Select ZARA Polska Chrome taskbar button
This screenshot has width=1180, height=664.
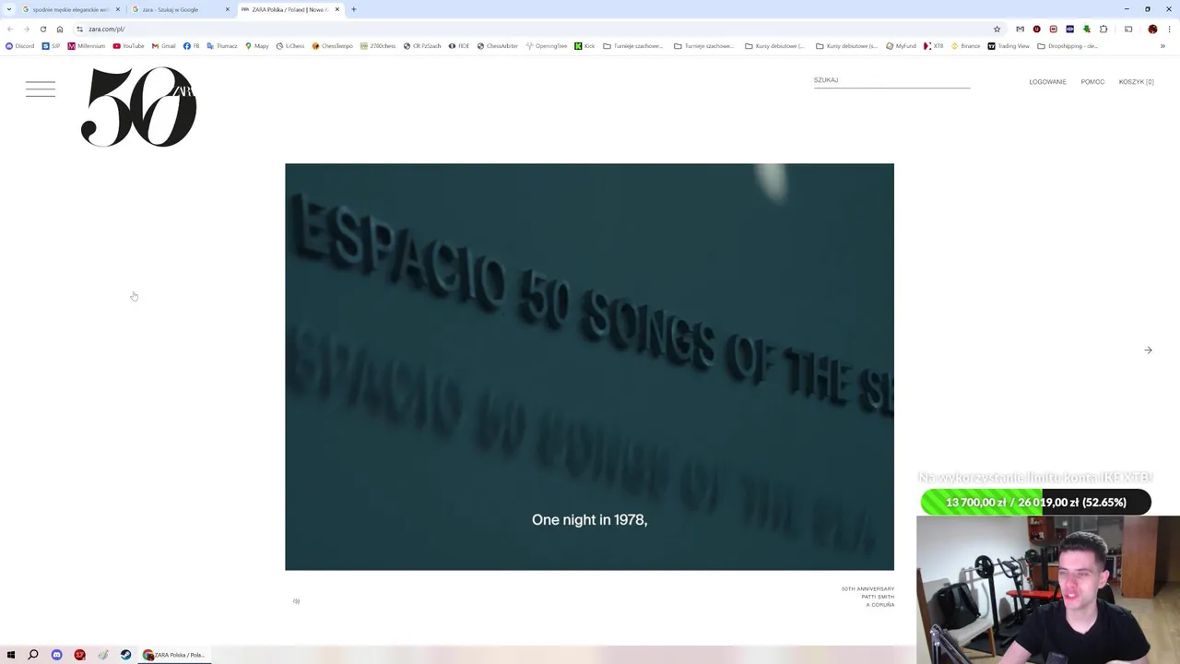(x=174, y=655)
